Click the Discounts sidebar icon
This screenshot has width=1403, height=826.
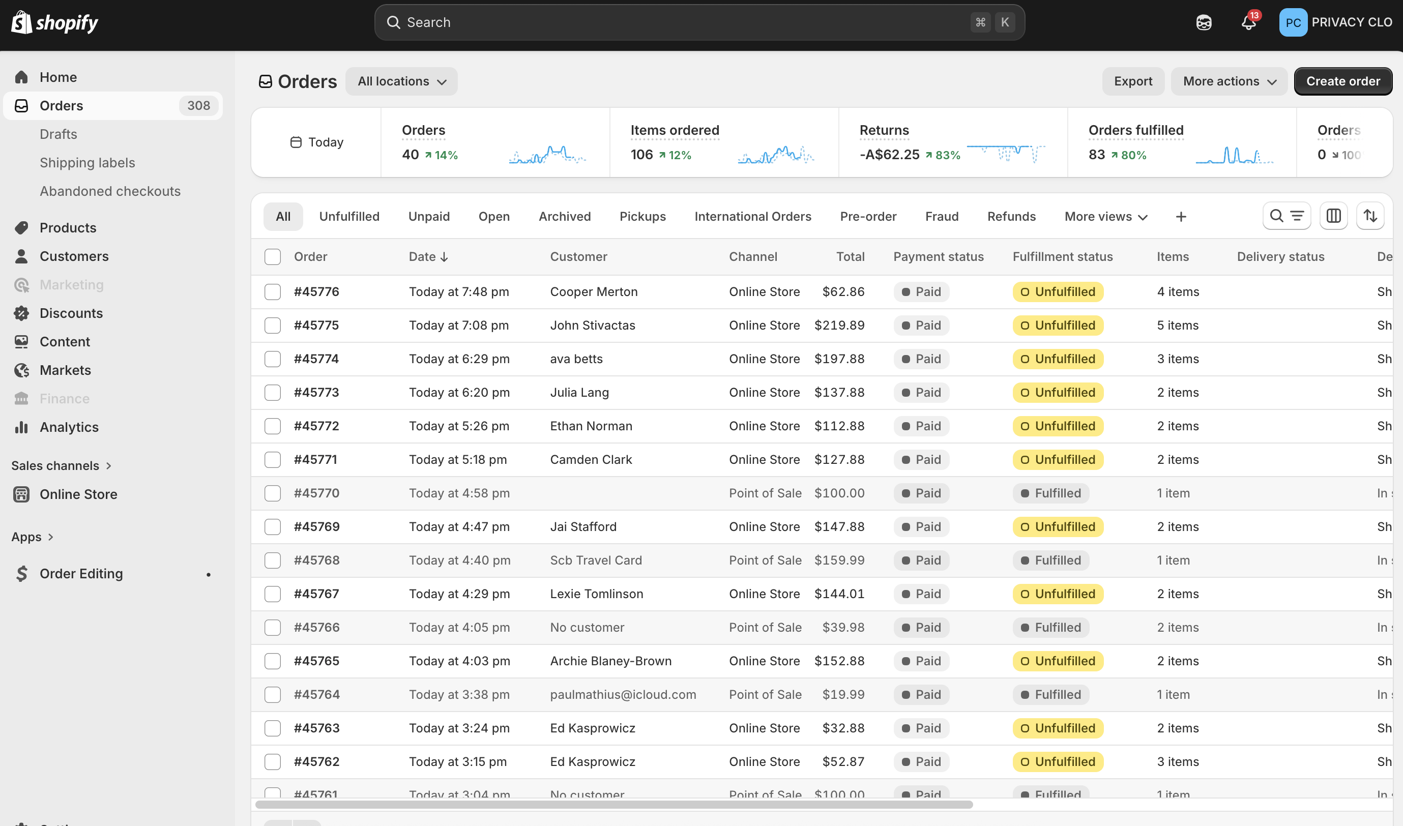(x=22, y=313)
